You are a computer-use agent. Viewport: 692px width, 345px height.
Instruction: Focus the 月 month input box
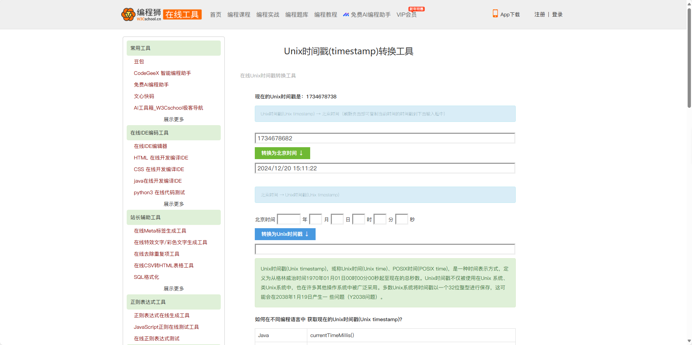click(316, 219)
